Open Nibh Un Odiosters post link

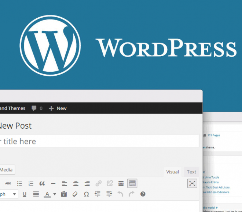[x=216, y=192]
